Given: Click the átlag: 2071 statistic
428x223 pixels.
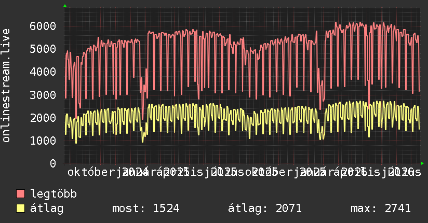Looking at the screenshot, I should point(265,208).
